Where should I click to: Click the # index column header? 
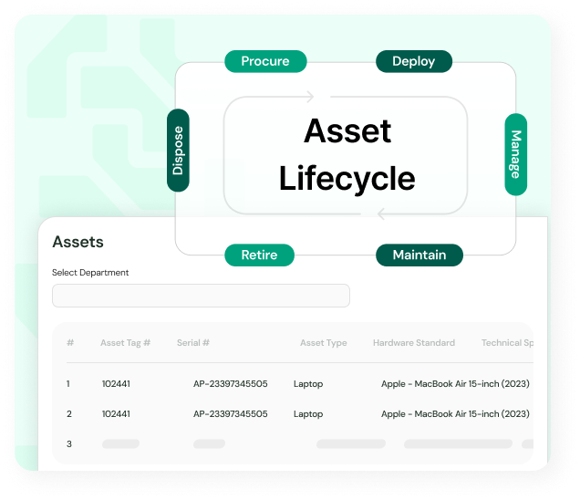click(x=70, y=343)
